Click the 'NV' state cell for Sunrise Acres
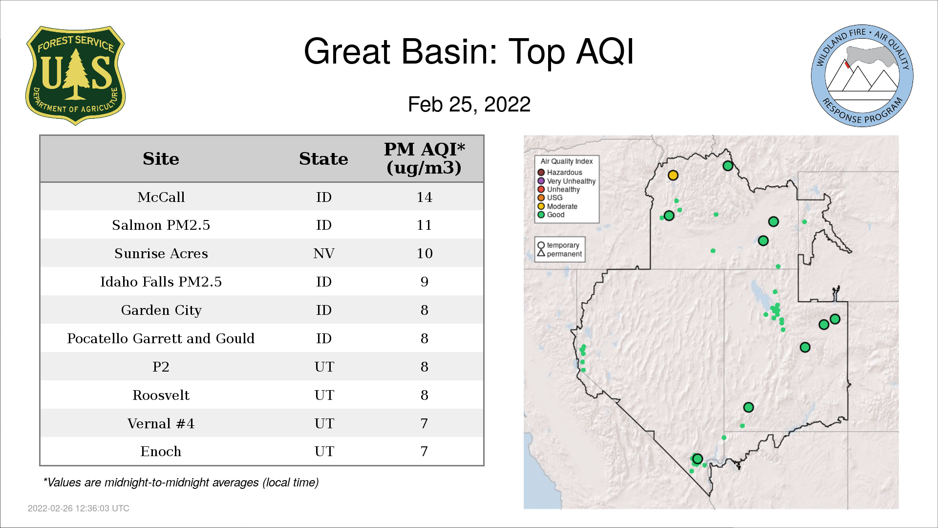Image resolution: width=938 pixels, height=528 pixels. click(x=323, y=253)
